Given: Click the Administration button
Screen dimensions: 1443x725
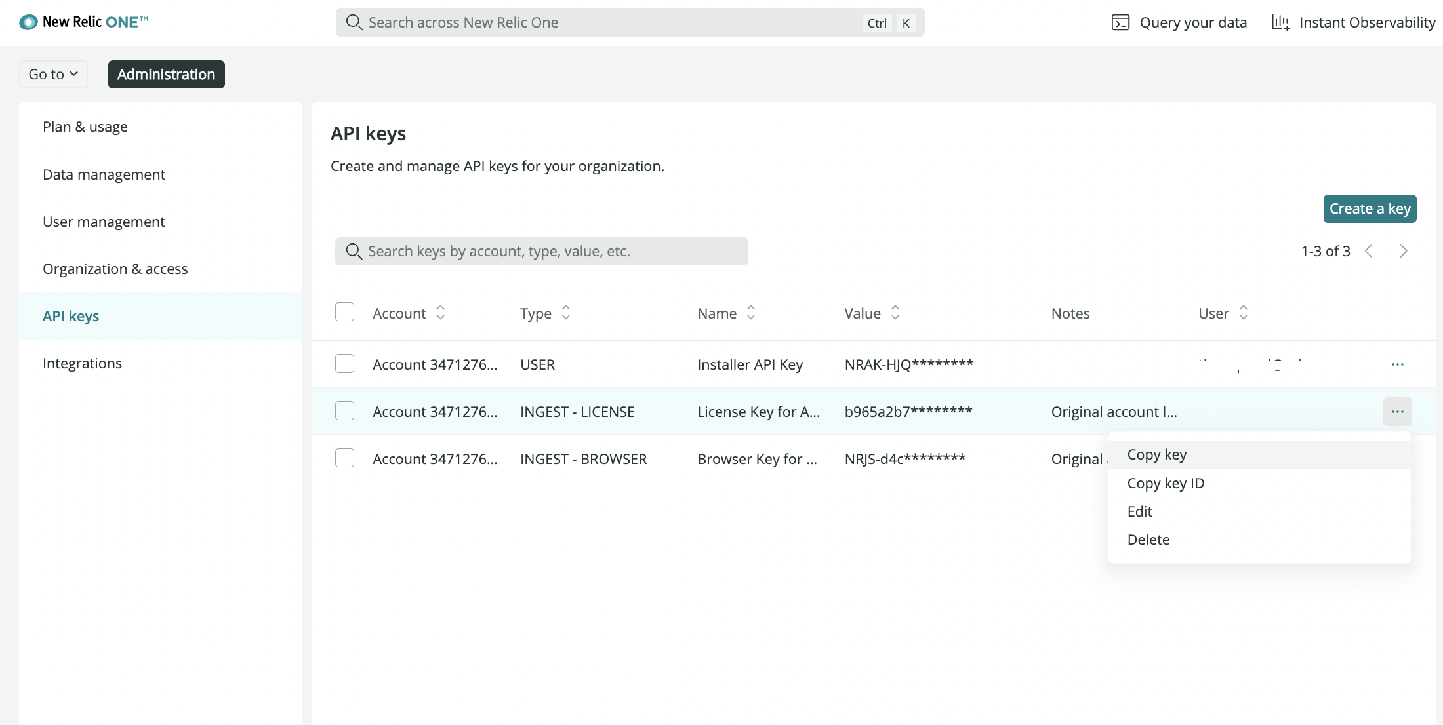Looking at the screenshot, I should point(166,74).
